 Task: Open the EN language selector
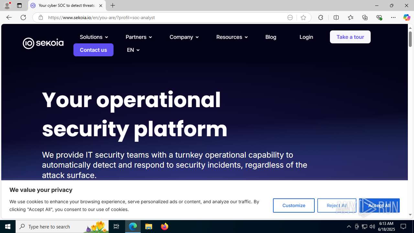[133, 50]
